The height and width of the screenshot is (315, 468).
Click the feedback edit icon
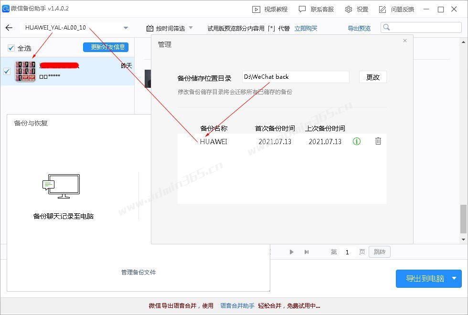383,10
